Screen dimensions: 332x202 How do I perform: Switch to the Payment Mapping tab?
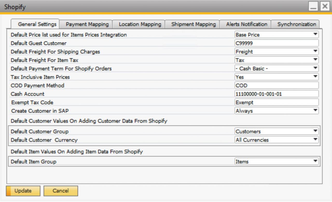87,24
